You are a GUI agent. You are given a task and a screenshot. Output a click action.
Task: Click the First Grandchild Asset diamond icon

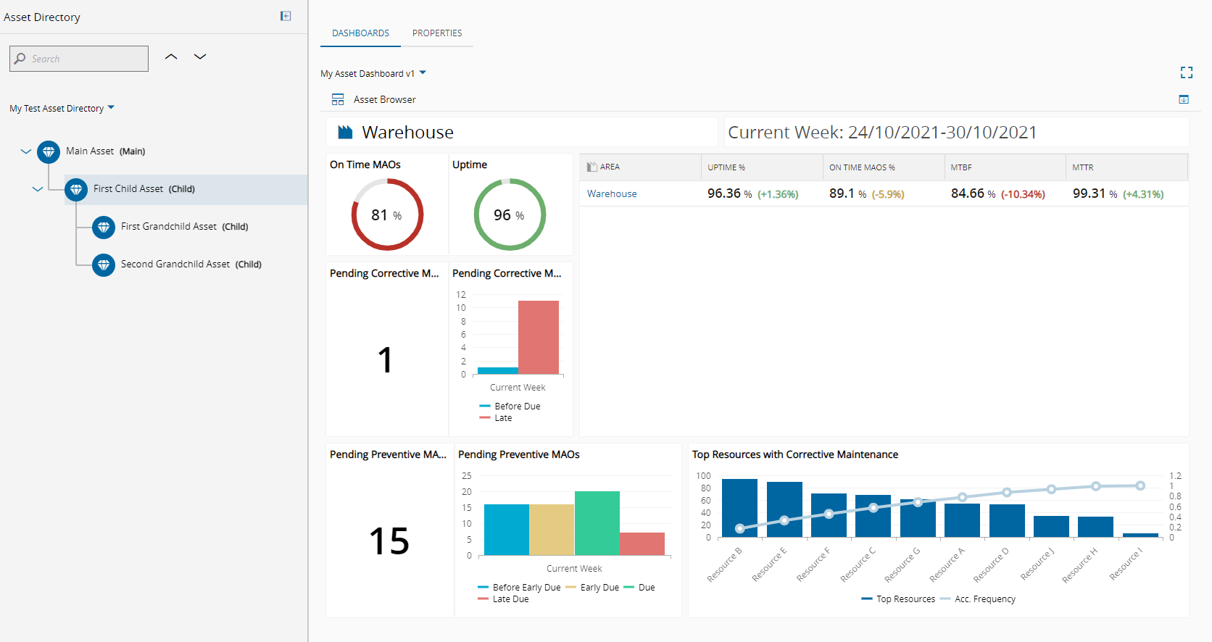pyautogui.click(x=104, y=227)
